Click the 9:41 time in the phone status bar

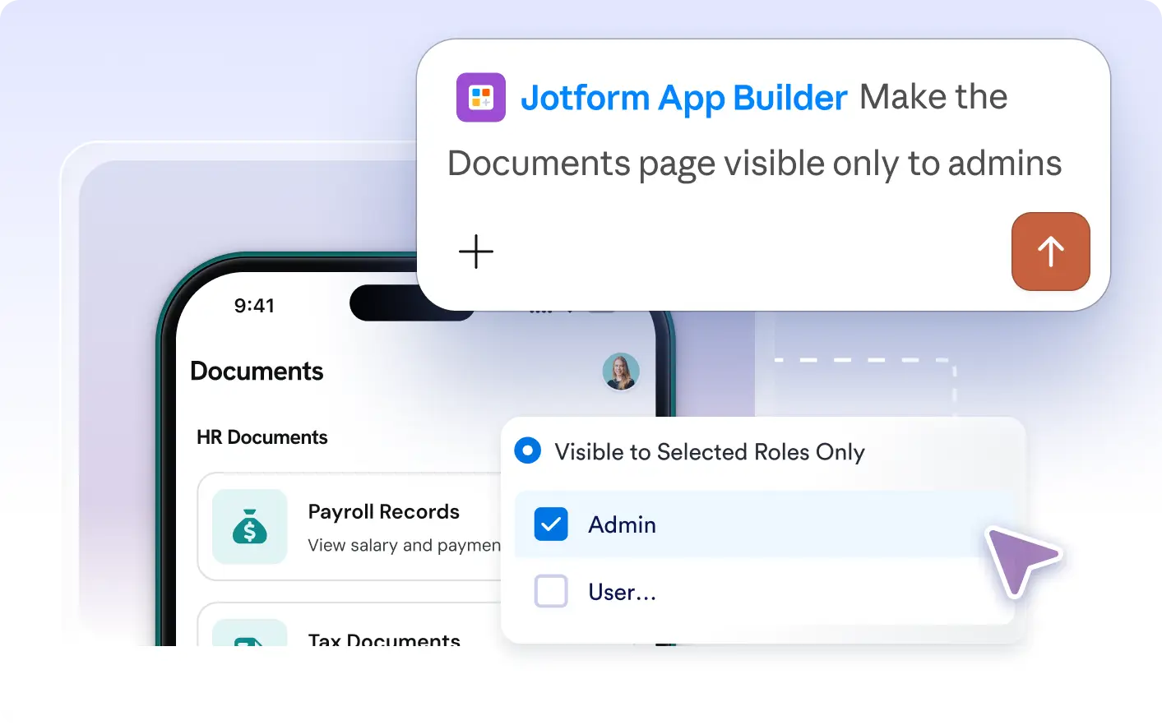254,306
